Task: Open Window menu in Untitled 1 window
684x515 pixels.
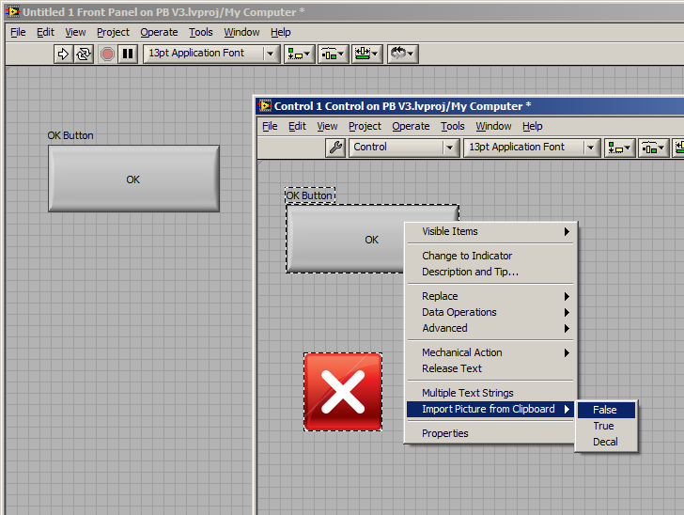Action: pos(241,32)
